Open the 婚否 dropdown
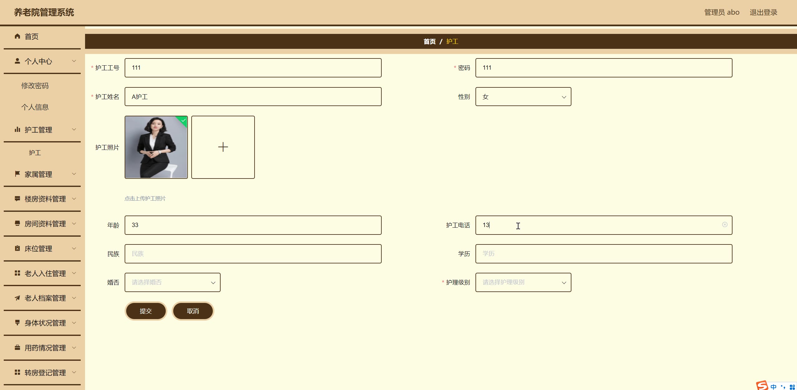This screenshot has height=390, width=797. pyautogui.click(x=172, y=282)
